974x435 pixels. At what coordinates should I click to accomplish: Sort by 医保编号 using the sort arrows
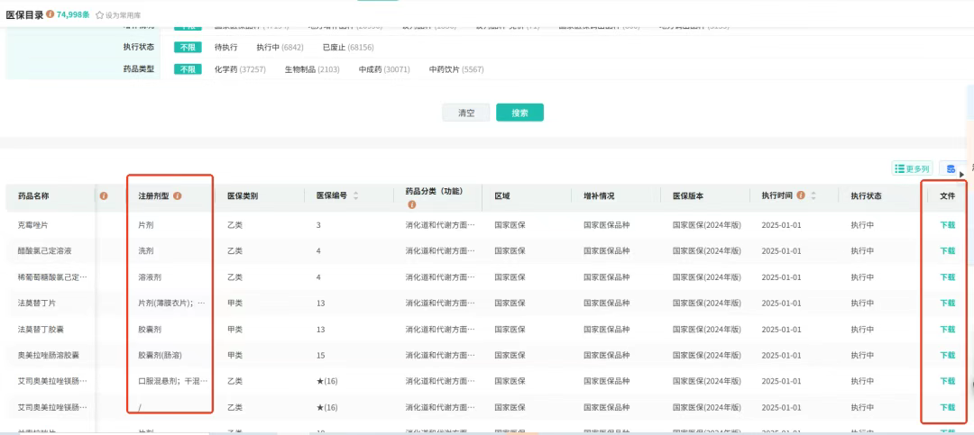355,195
